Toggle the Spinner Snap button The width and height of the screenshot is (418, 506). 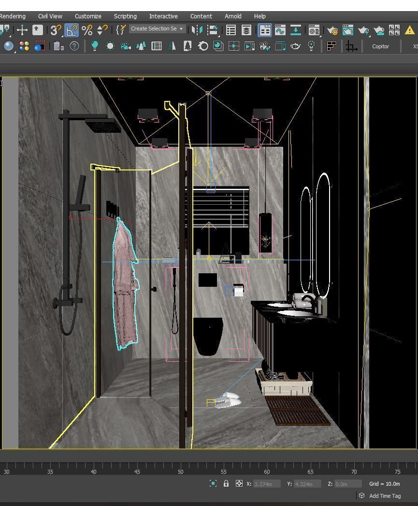[x=102, y=30]
